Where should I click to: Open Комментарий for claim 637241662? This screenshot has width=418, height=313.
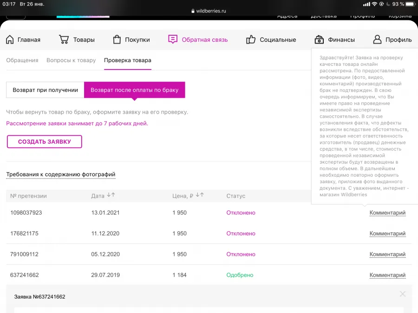pos(387,275)
